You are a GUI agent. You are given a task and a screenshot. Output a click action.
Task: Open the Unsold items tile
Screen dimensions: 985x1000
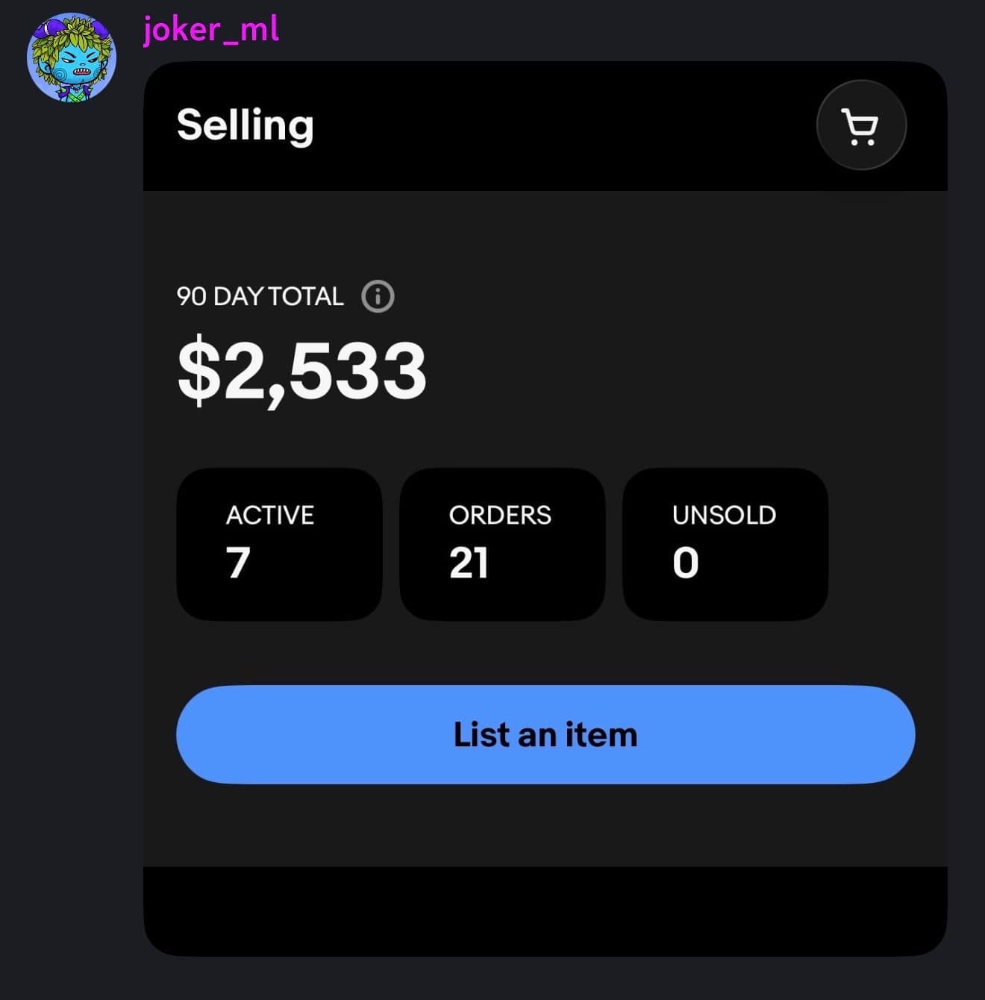click(x=725, y=544)
